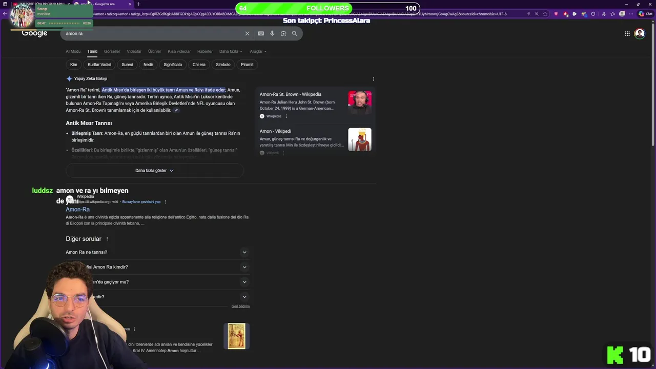Image resolution: width=656 pixels, height=369 pixels.
Task: Open the Haberler tab
Action: 204,51
